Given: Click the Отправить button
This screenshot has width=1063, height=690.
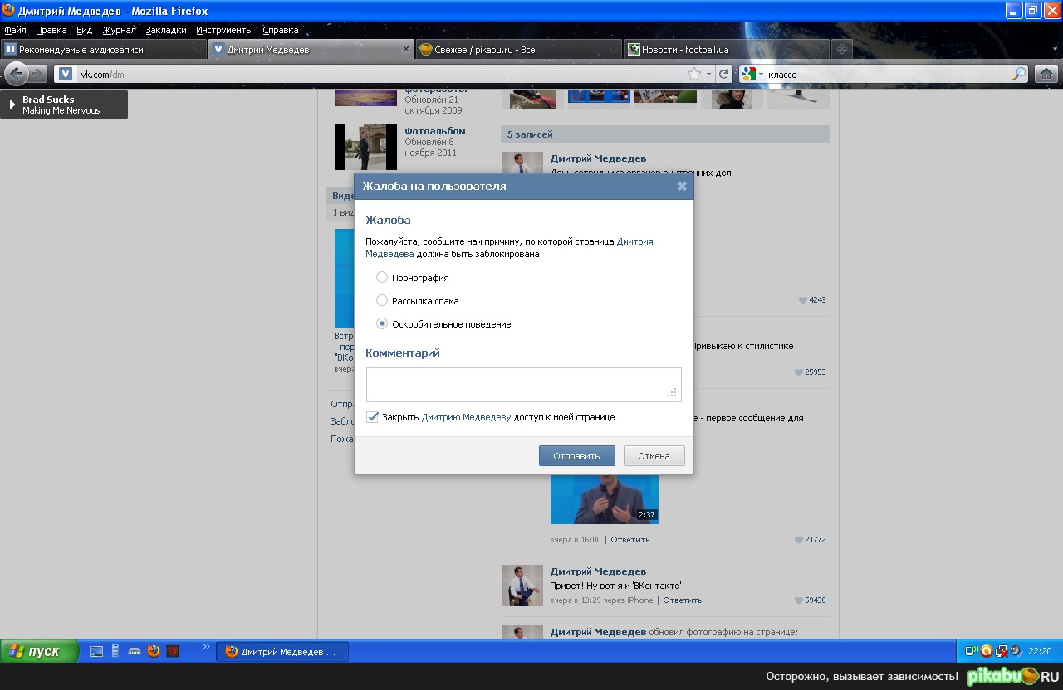Looking at the screenshot, I should point(576,456).
